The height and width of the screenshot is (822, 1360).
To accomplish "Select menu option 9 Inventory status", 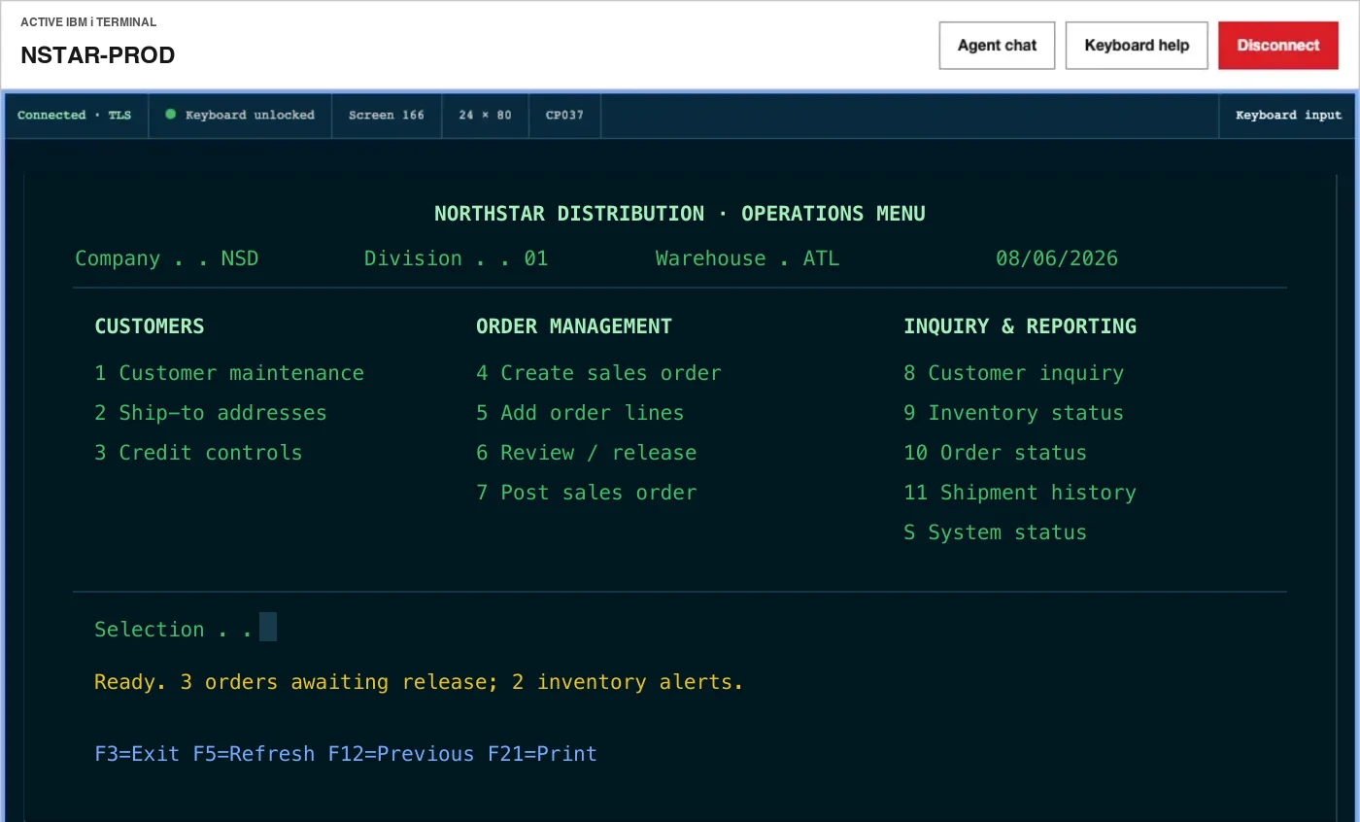I will [1013, 413].
